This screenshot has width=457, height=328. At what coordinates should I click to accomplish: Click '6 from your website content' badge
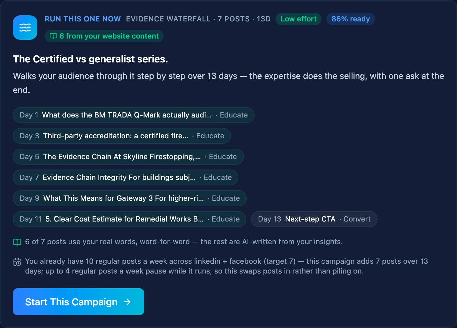point(104,36)
